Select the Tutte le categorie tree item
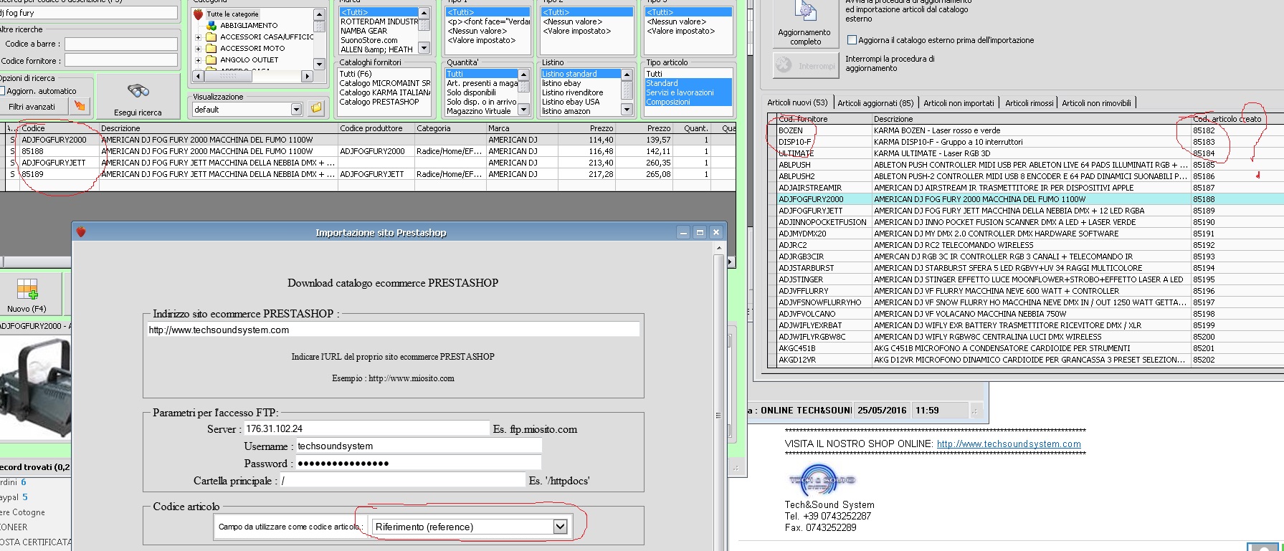Image resolution: width=1284 pixels, height=551 pixels. (232, 14)
